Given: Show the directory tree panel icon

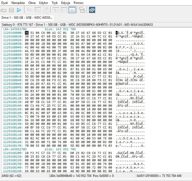Looking at the screenshot, I should [x=56, y=10].
